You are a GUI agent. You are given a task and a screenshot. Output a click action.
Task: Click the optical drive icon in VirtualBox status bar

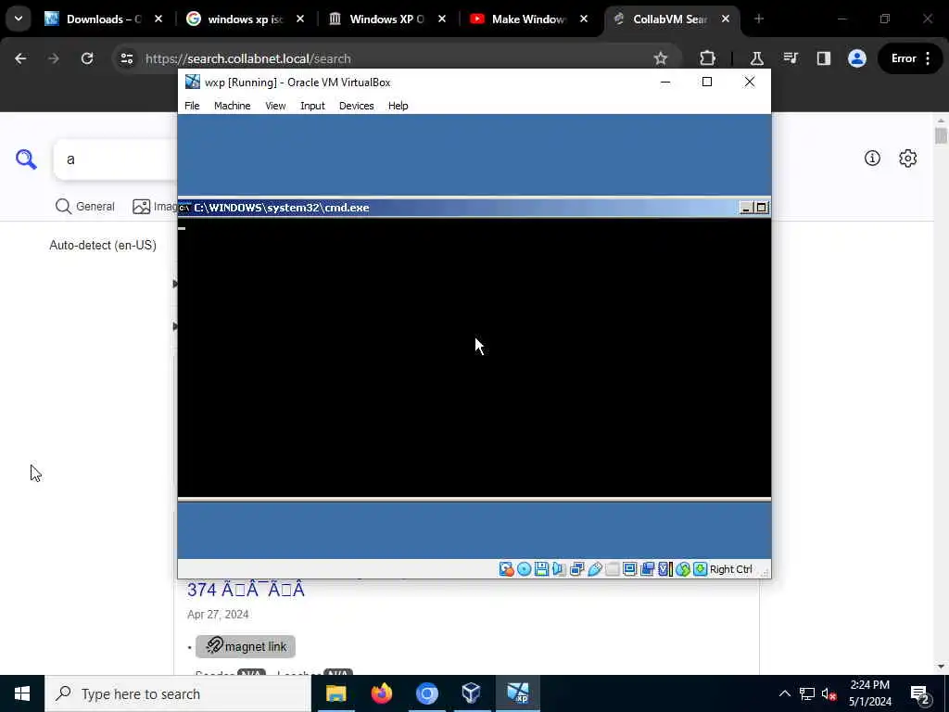[x=525, y=569]
